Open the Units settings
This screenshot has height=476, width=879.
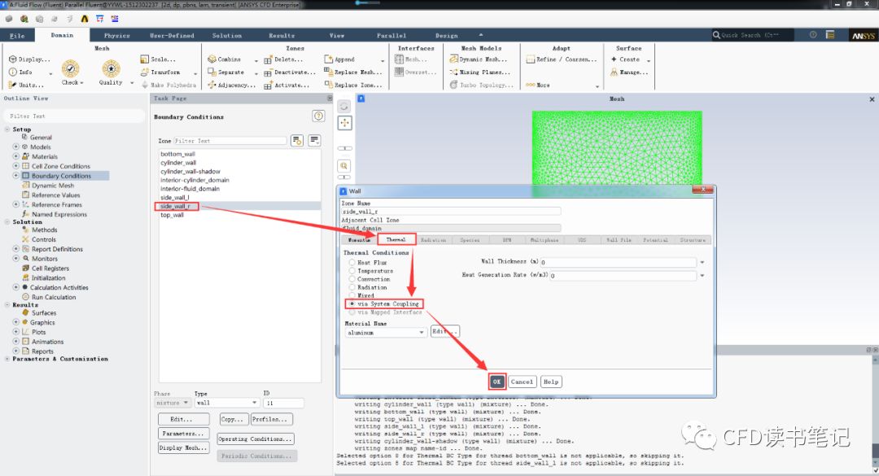tap(26, 85)
